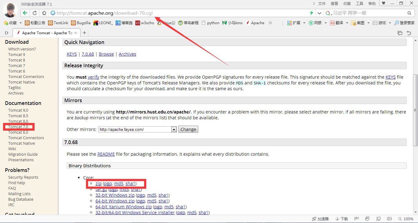Download the plain zip link under Core
The height and width of the screenshot is (223, 418).
click(x=99, y=184)
